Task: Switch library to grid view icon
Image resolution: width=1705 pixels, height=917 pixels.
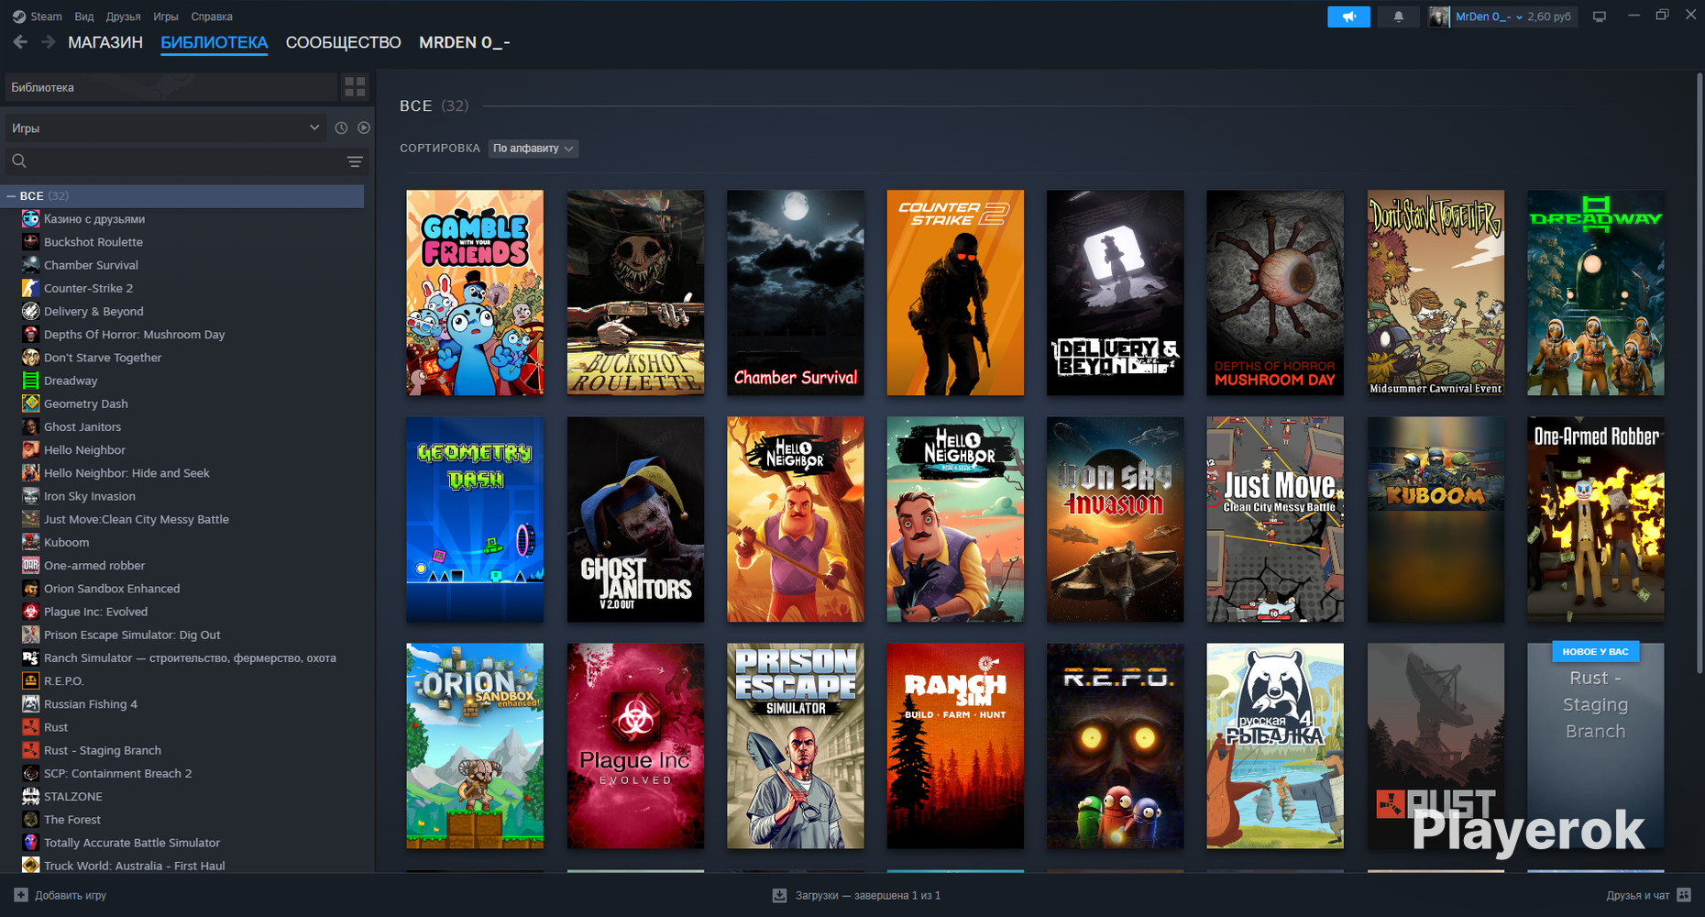Action: tap(355, 87)
